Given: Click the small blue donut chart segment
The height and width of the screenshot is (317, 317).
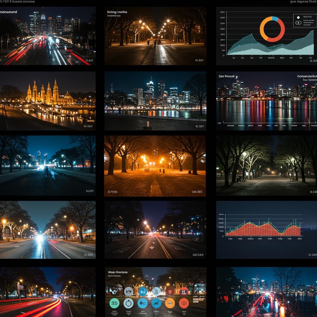Looking at the screenshot, I should pos(275,19).
